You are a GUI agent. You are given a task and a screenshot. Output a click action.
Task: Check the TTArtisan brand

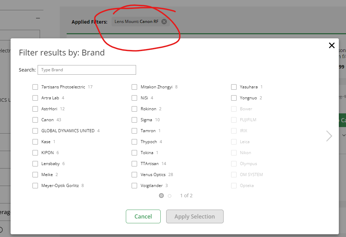pyautogui.click(x=134, y=164)
